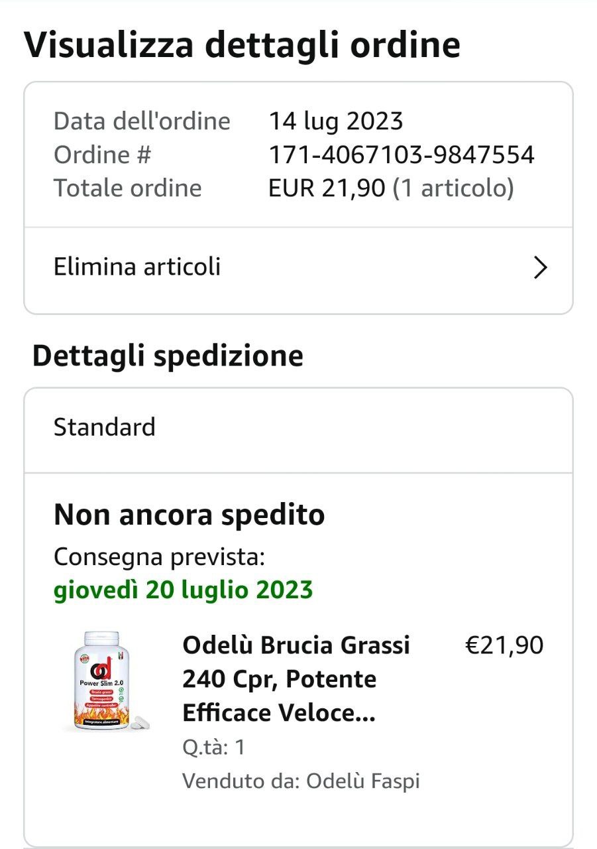Open the seller Odelù Faspi link
Viewport: 597px width, 849px height.
(363, 781)
